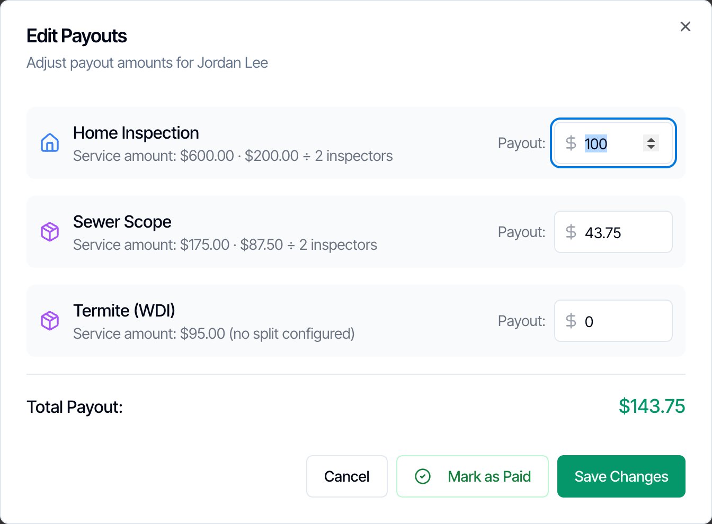Click the Home Inspection house icon
This screenshot has height=524, width=712.
coord(50,143)
